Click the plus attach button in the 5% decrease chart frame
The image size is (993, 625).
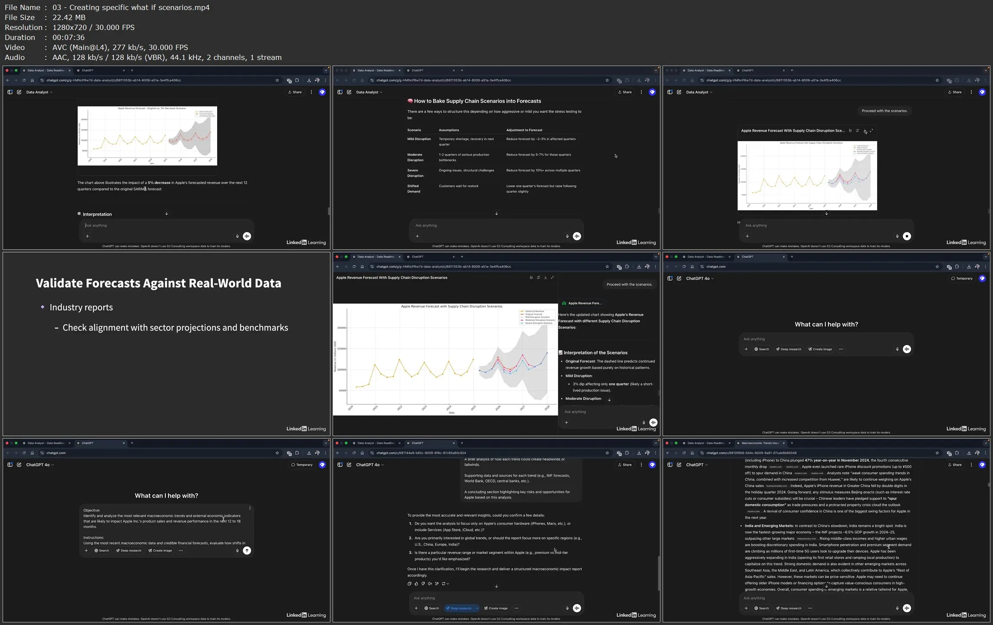click(x=87, y=236)
